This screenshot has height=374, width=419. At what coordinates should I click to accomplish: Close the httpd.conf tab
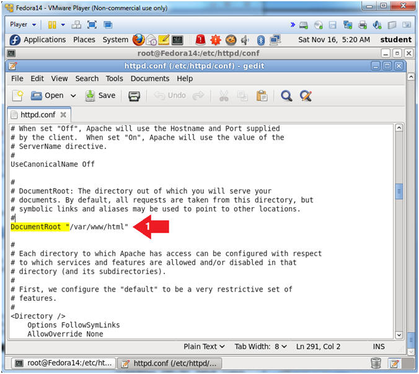[x=63, y=115]
